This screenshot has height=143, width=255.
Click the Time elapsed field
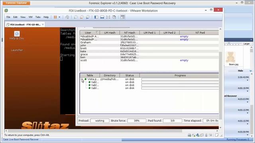pyautogui.click(x=211, y=121)
